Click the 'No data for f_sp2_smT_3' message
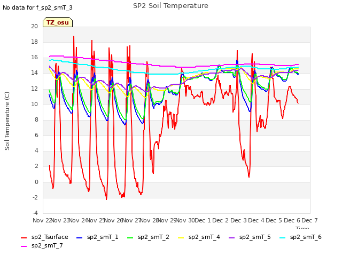This screenshot has height=256, width=342. click(37, 7)
